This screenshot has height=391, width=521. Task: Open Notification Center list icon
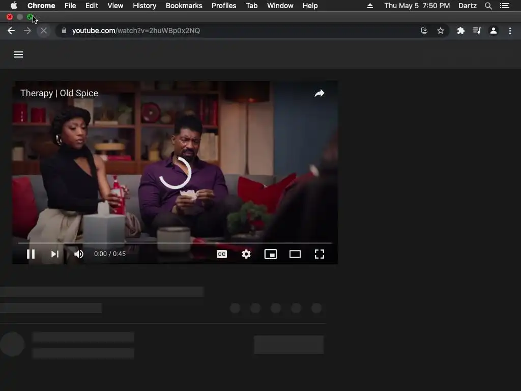505,6
